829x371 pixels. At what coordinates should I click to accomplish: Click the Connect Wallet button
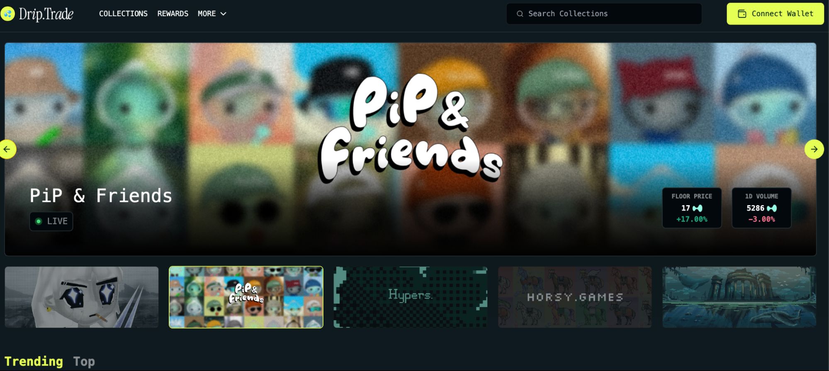(775, 14)
